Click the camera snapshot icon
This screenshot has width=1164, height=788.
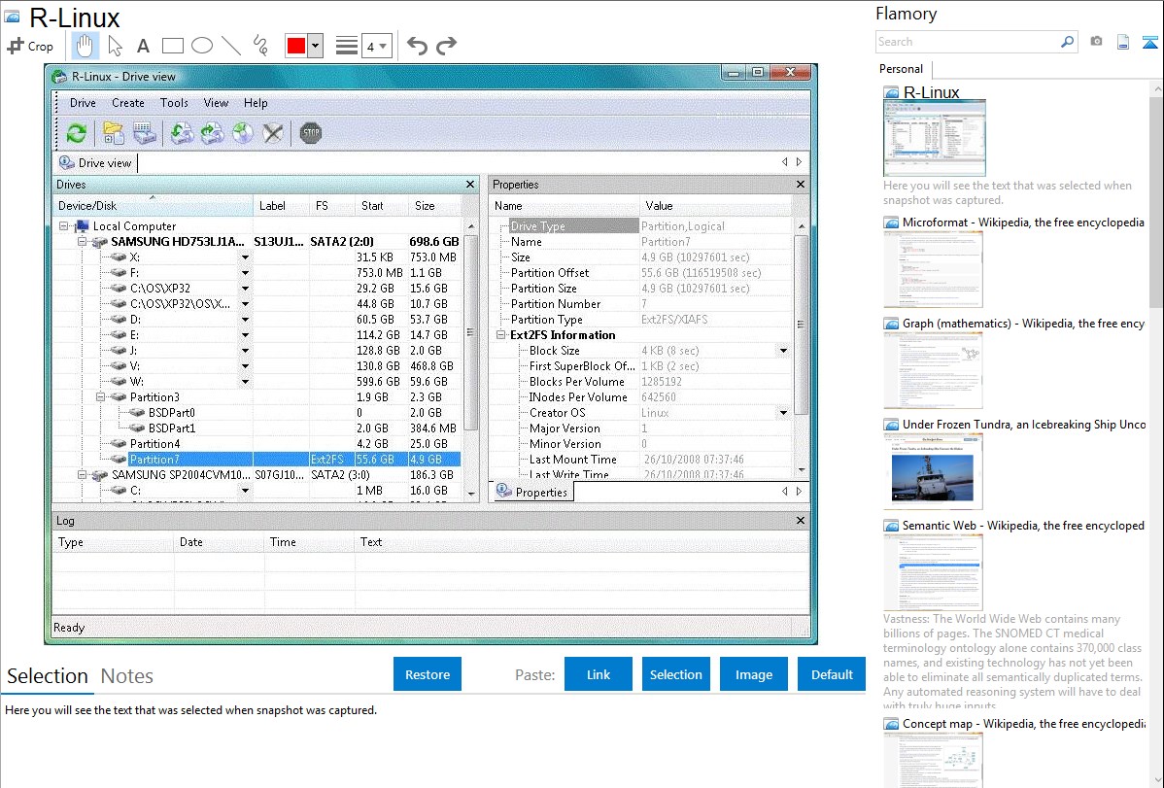(x=1096, y=42)
